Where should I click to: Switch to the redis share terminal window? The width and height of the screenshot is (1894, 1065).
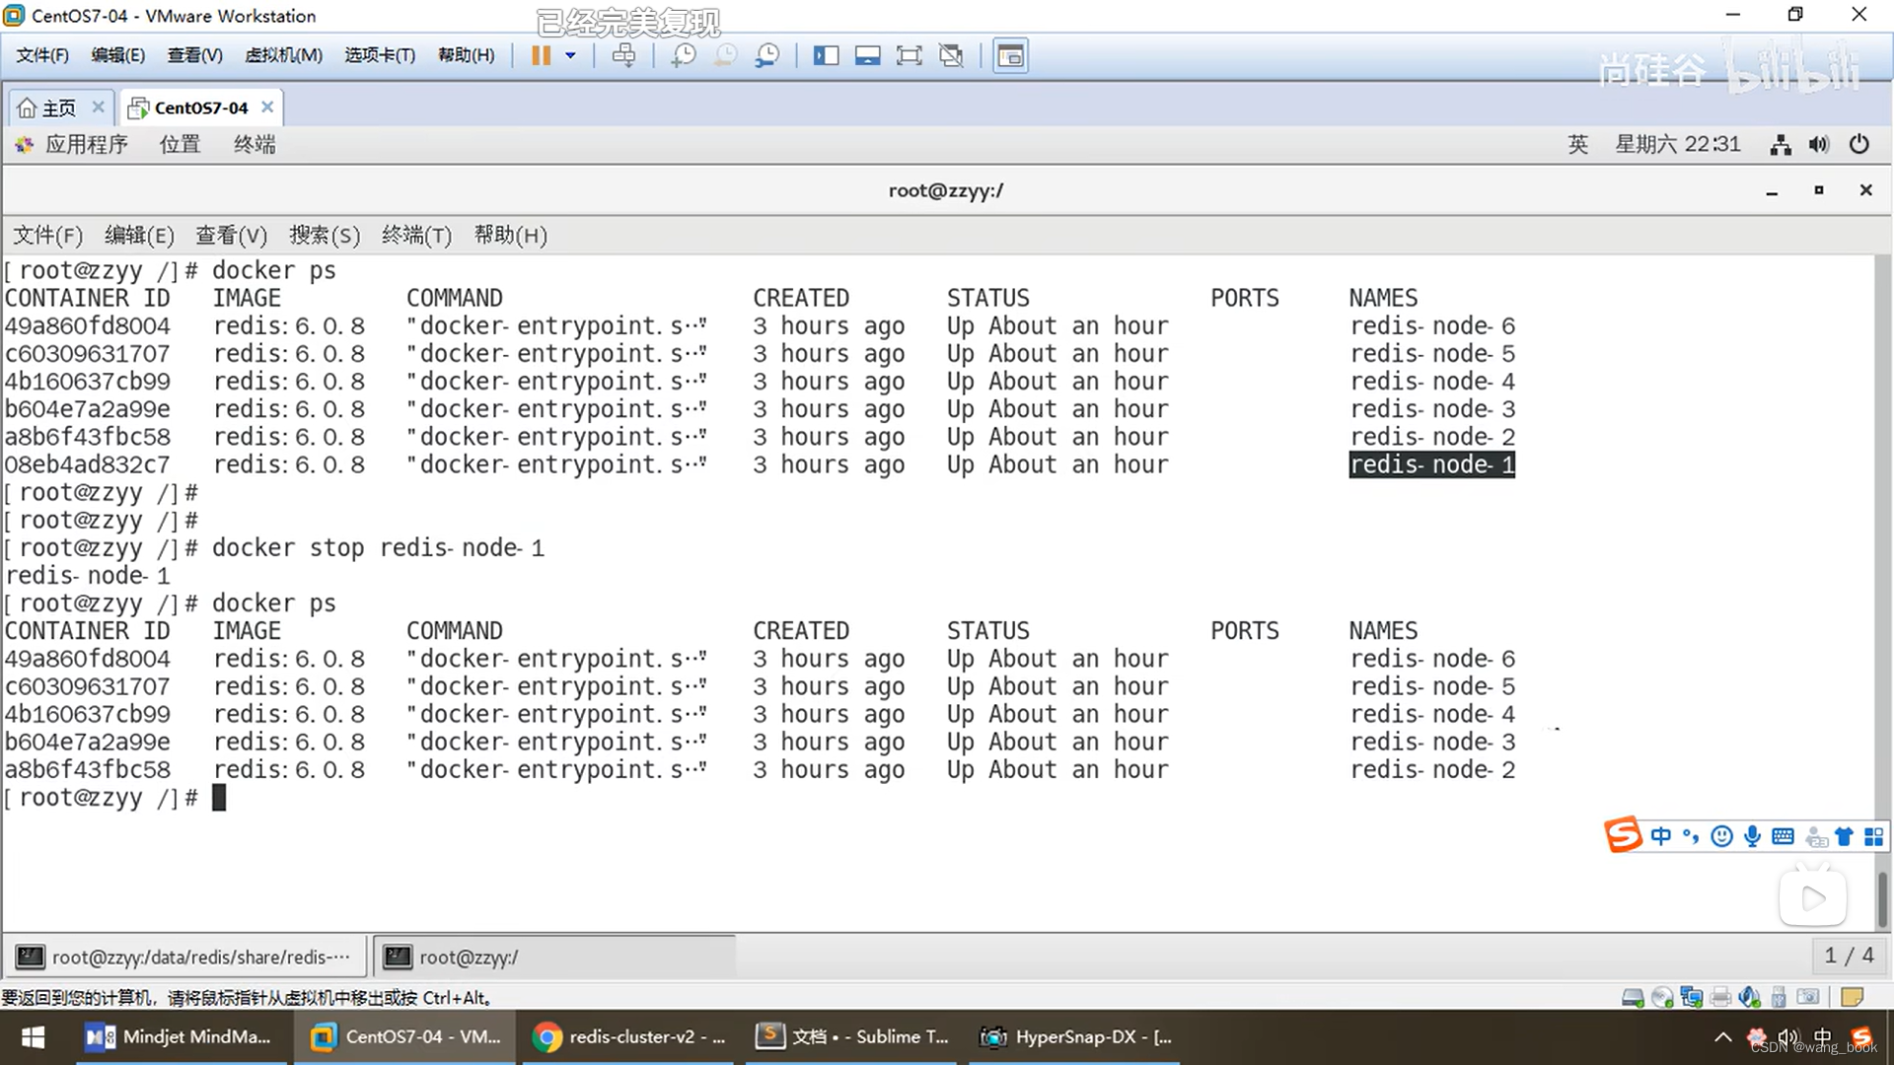[185, 957]
